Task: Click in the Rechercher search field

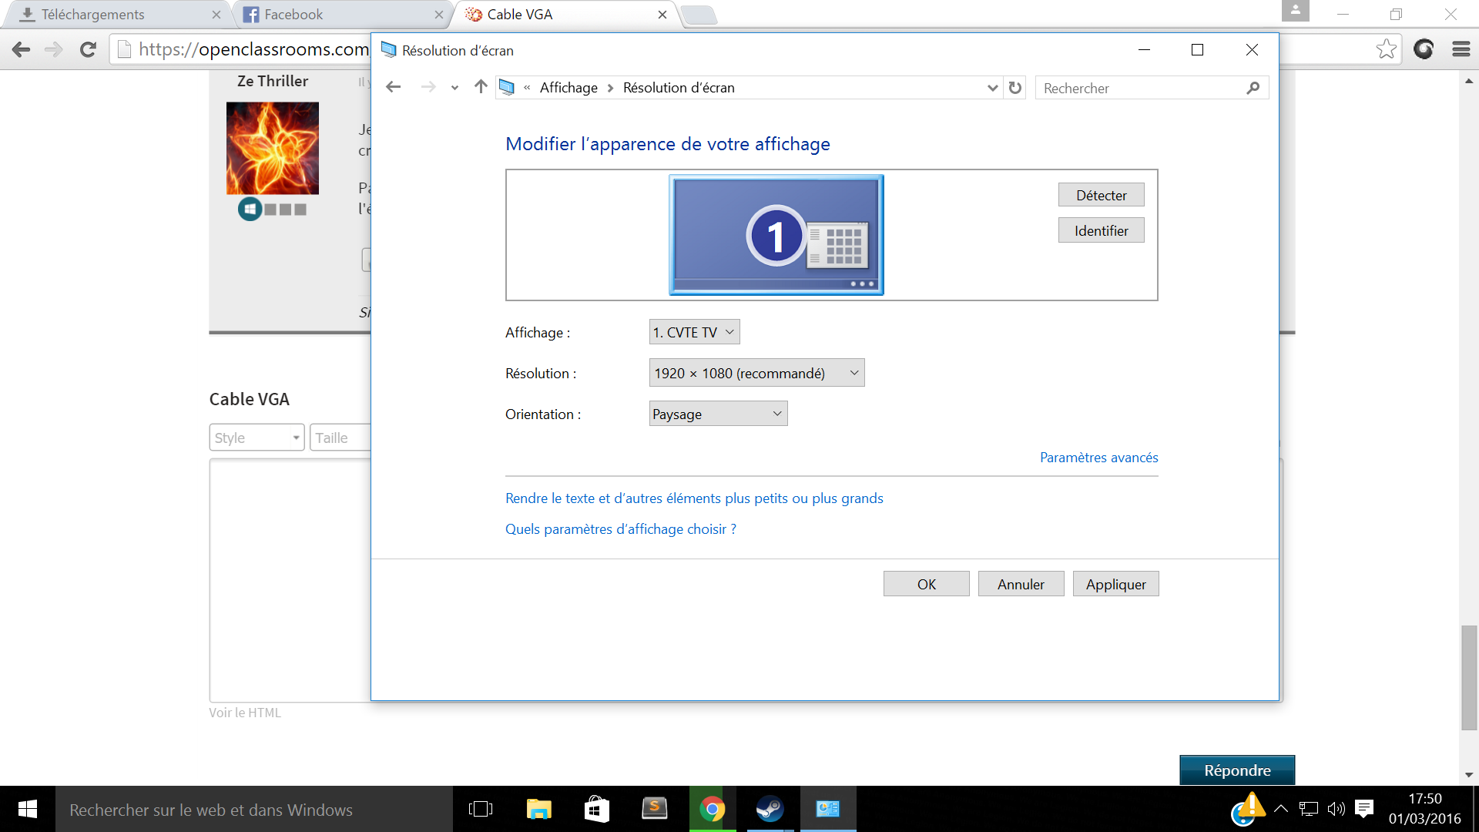Action: [1140, 88]
